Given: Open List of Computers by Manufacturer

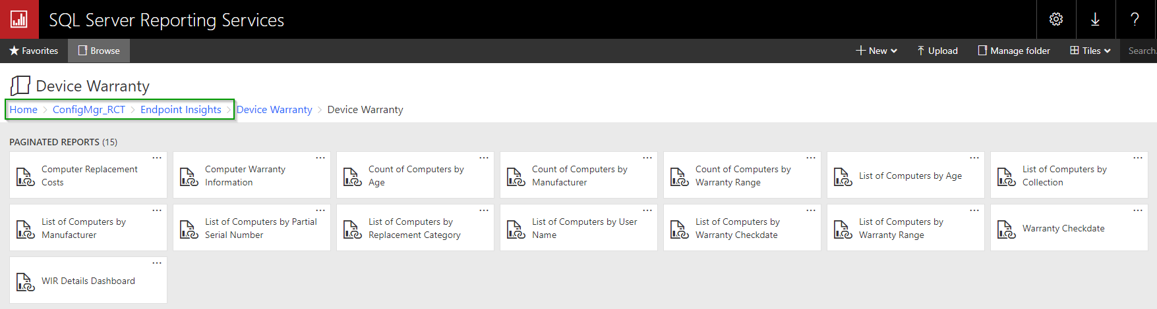Looking at the screenshot, I should click(88, 227).
